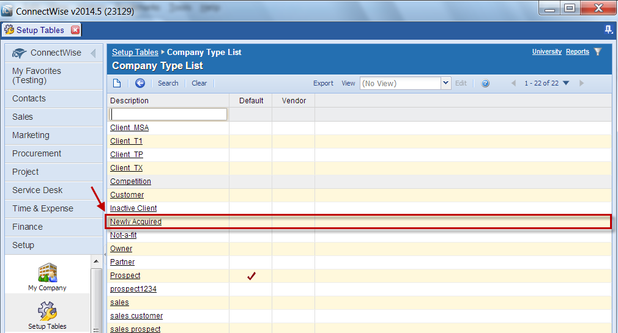
Task: Click the ConnectWise logo in sidebar
Action: (x=20, y=53)
